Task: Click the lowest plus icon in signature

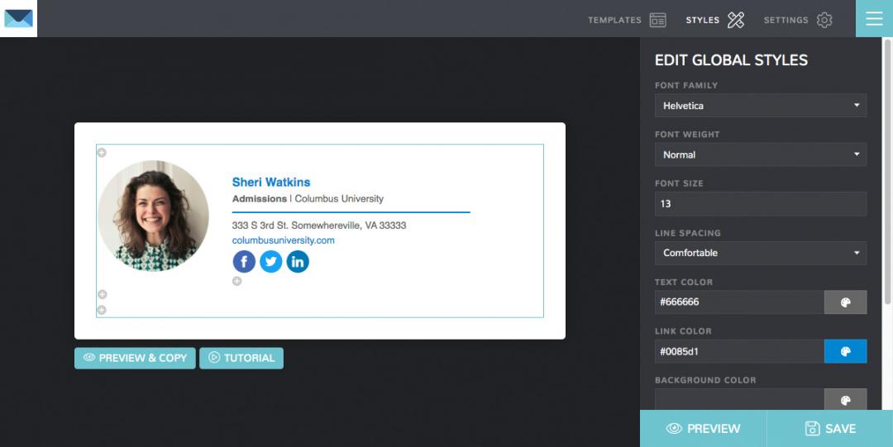Action: coord(102,310)
